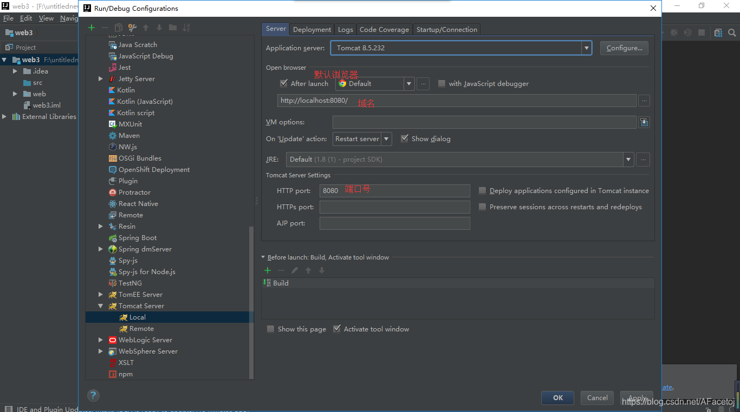
Task: Select Spring Boot configuration type
Action: point(138,238)
